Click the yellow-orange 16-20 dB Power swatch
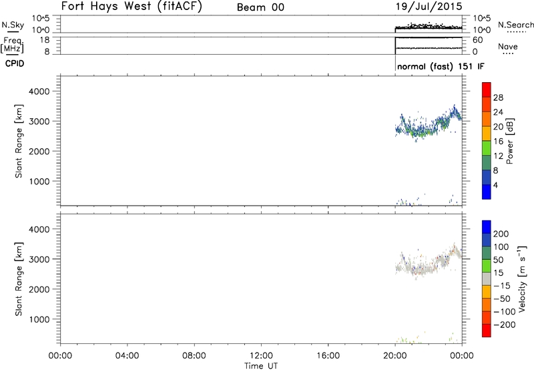Screen dimensions: 534x370 (x=487, y=134)
